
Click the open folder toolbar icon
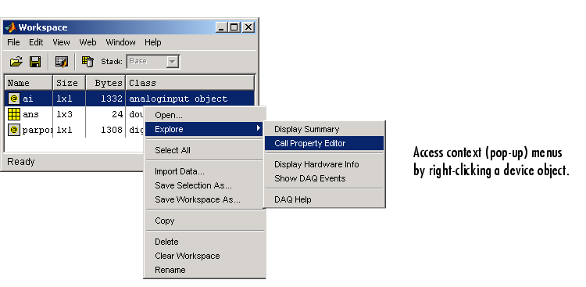16,61
